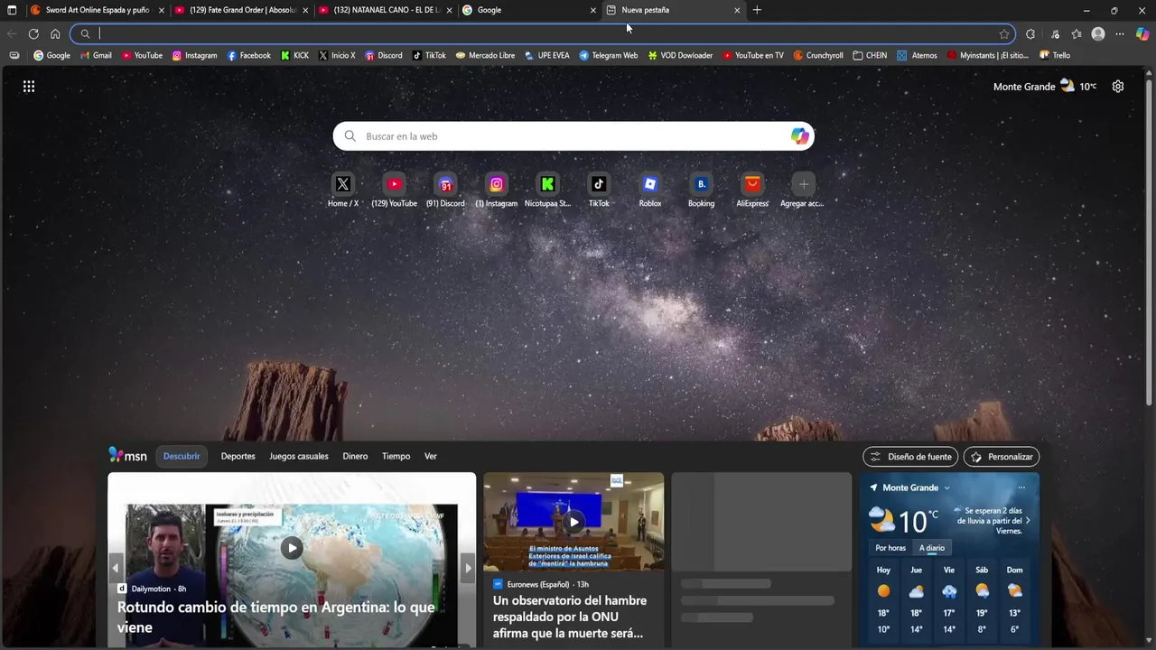Click the Diseño de fuente button
Screen dimensions: 1156x650
click(x=910, y=457)
